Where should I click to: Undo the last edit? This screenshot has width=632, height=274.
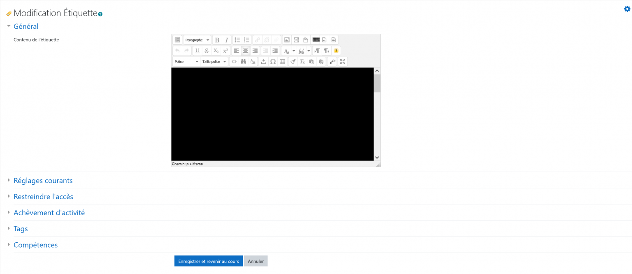point(177,51)
